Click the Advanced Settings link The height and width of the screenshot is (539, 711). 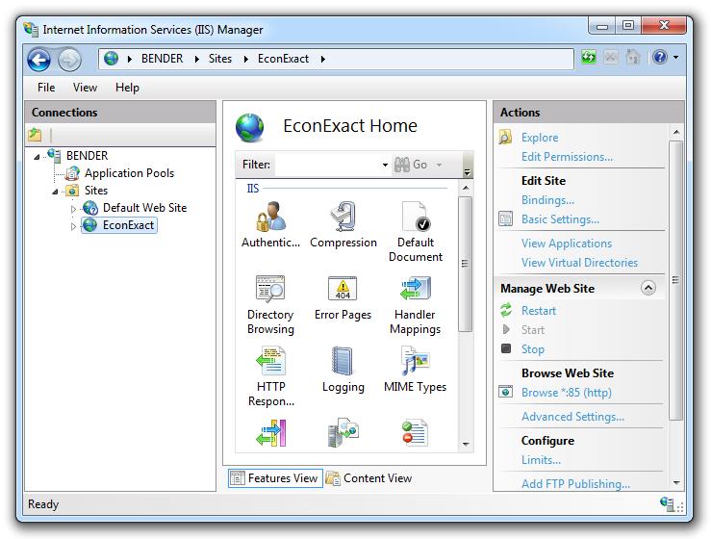pyautogui.click(x=572, y=417)
